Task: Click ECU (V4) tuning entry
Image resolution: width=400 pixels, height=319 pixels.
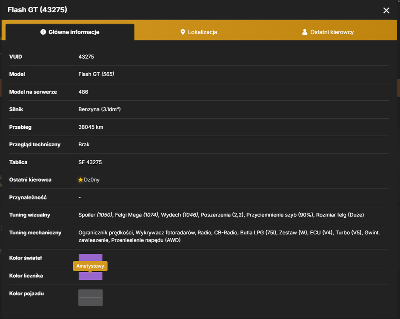Action: [321, 233]
